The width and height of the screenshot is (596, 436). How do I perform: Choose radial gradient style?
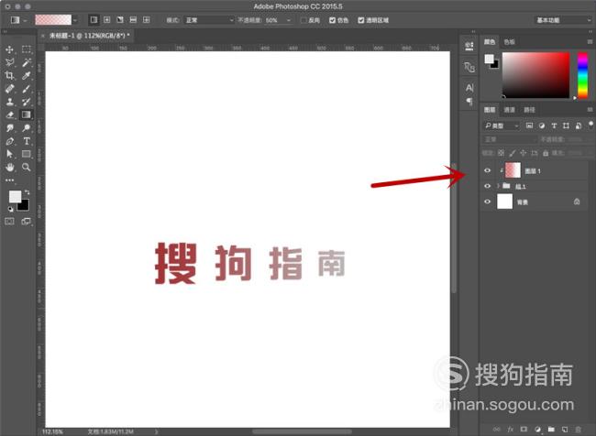106,20
